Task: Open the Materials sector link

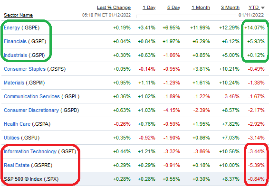Action: click(x=14, y=83)
